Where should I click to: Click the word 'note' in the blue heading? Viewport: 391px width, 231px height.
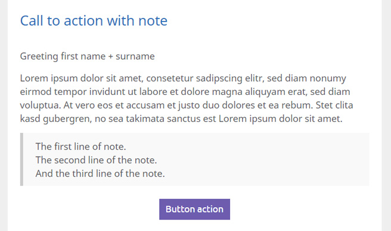tap(153, 21)
